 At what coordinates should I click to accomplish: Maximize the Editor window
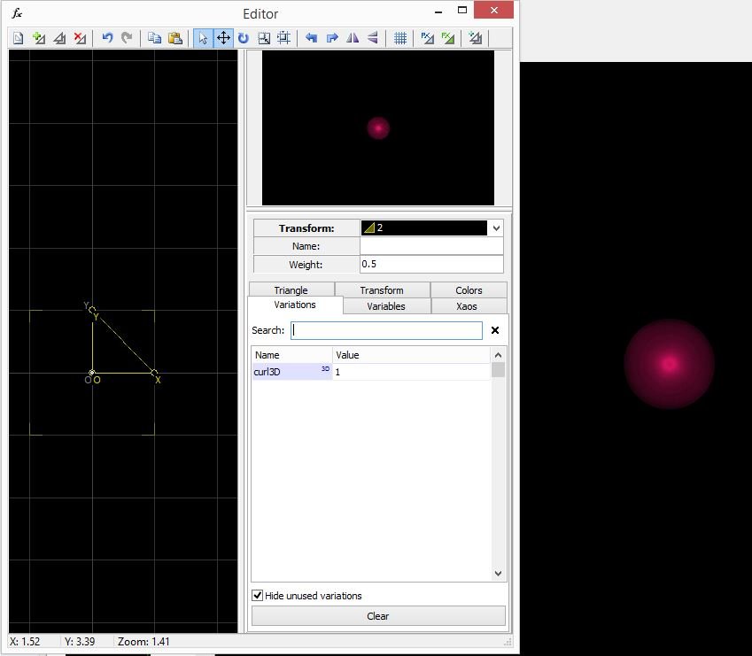pos(462,10)
